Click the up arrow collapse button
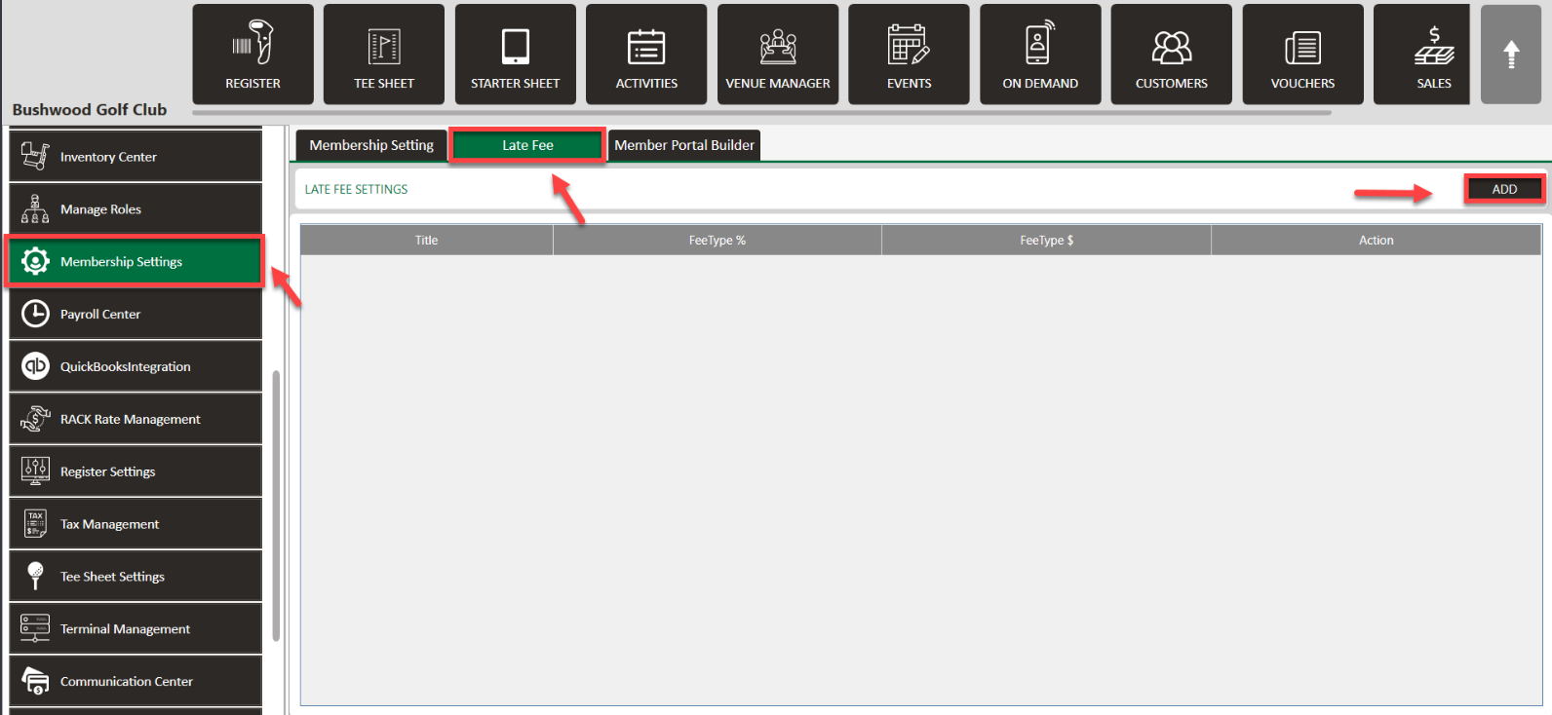The image size is (1552, 715). [x=1511, y=54]
